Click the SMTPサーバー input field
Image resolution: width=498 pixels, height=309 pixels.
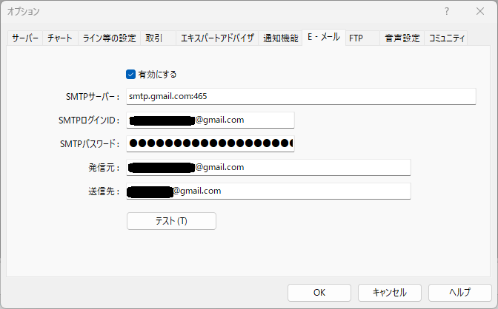(300, 96)
